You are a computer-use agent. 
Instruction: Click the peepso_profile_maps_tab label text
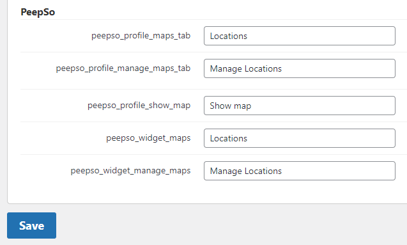[141, 36]
